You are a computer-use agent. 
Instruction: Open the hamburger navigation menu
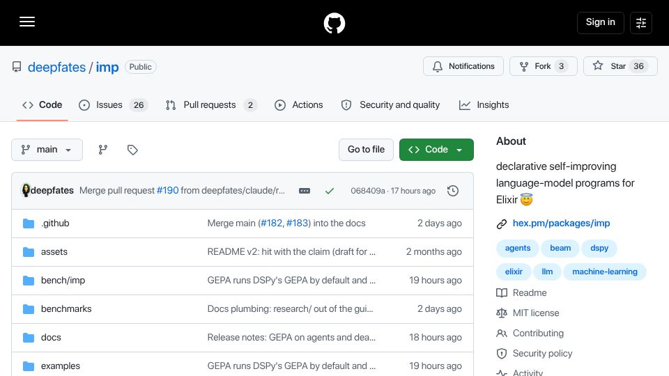coord(27,22)
